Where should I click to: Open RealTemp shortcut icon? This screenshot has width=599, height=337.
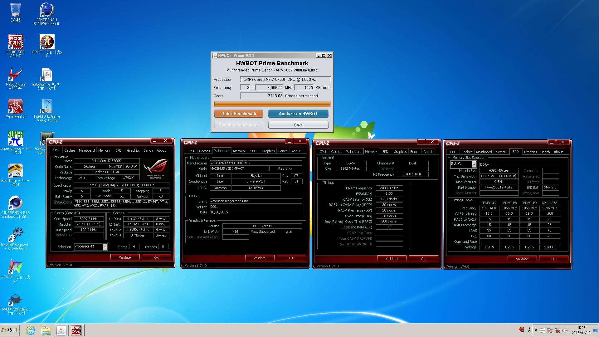coord(15,175)
